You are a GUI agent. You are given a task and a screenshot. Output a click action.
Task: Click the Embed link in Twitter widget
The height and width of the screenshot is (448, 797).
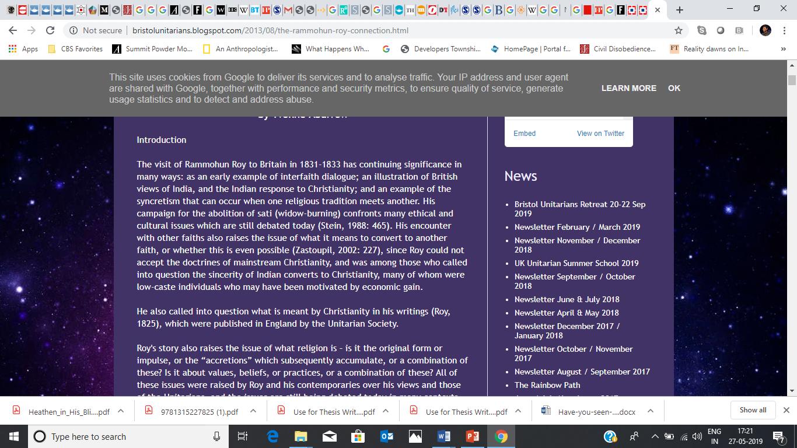525,134
